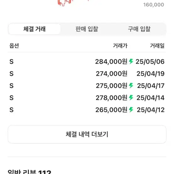Select the 25/04/14 trade date
Viewport: 174px width, 174px height.
[x=150, y=98]
